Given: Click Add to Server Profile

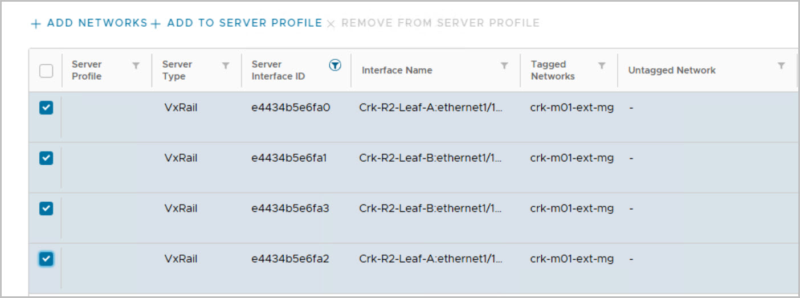Looking at the screenshot, I should click(x=237, y=23).
